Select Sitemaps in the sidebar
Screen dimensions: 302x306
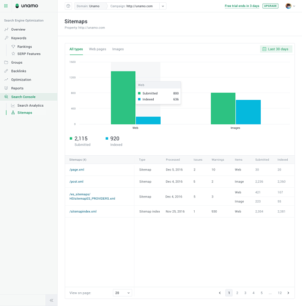click(x=25, y=113)
